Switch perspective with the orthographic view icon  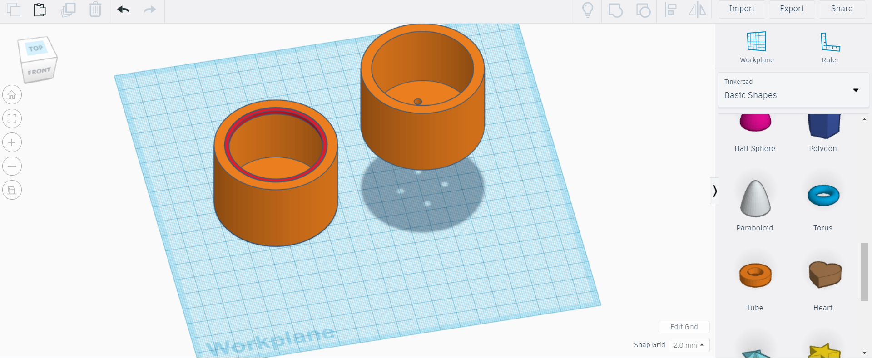point(12,190)
